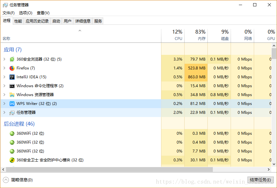The height and width of the screenshot is (188, 277).
Task: Open the 查看(V) menu
Action: [43, 13]
